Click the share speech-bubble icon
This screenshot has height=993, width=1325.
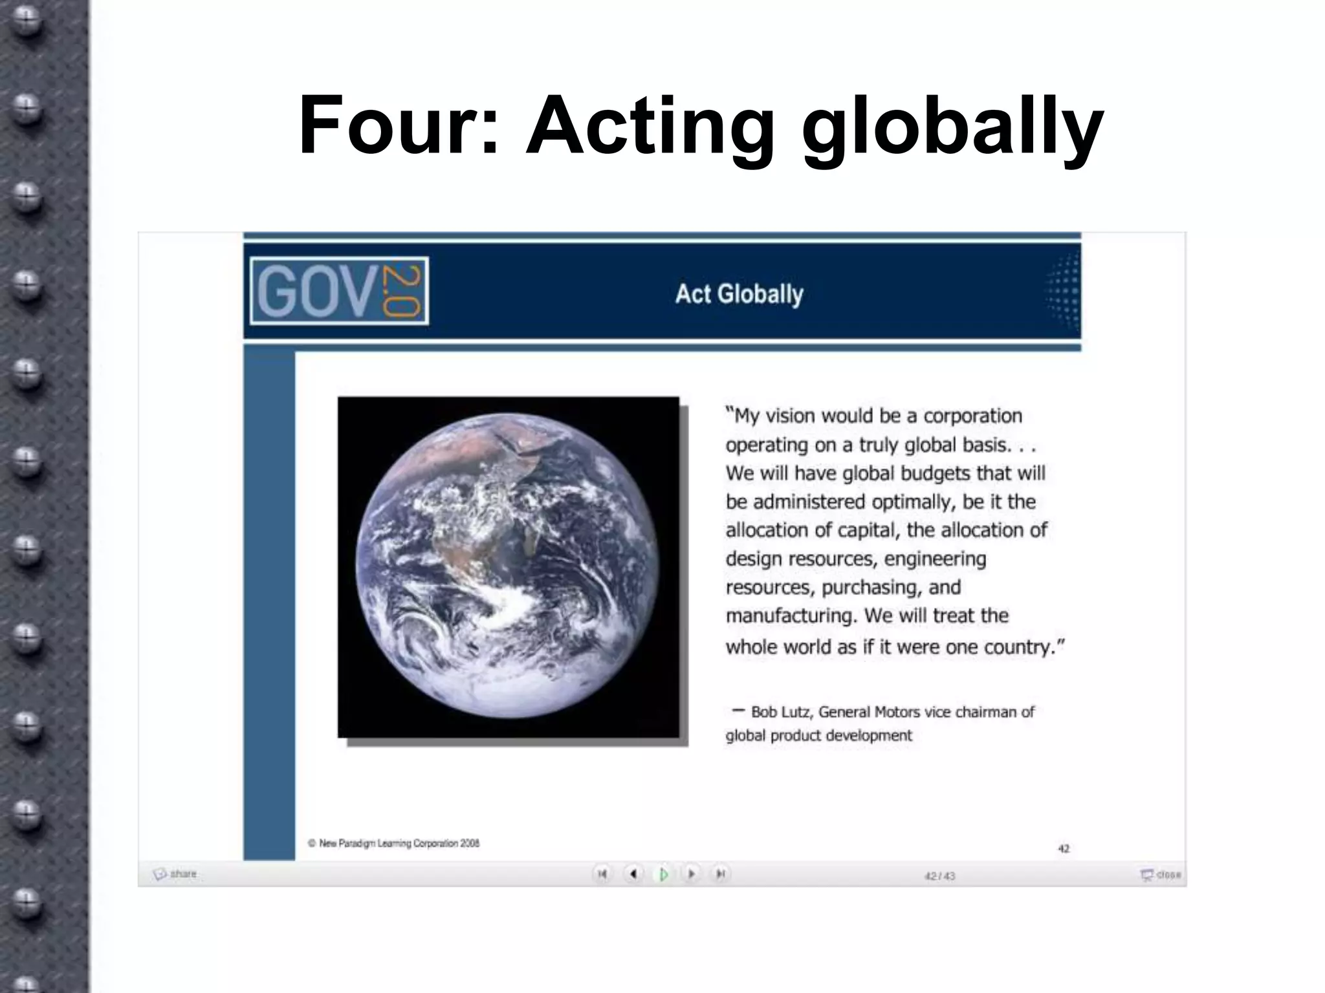(160, 874)
